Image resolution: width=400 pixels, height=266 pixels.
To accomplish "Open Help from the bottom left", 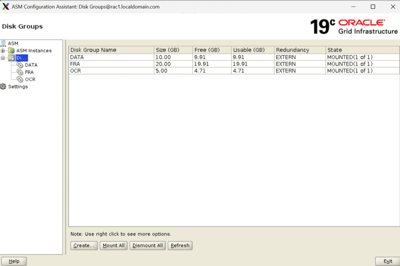I will [x=14, y=261].
